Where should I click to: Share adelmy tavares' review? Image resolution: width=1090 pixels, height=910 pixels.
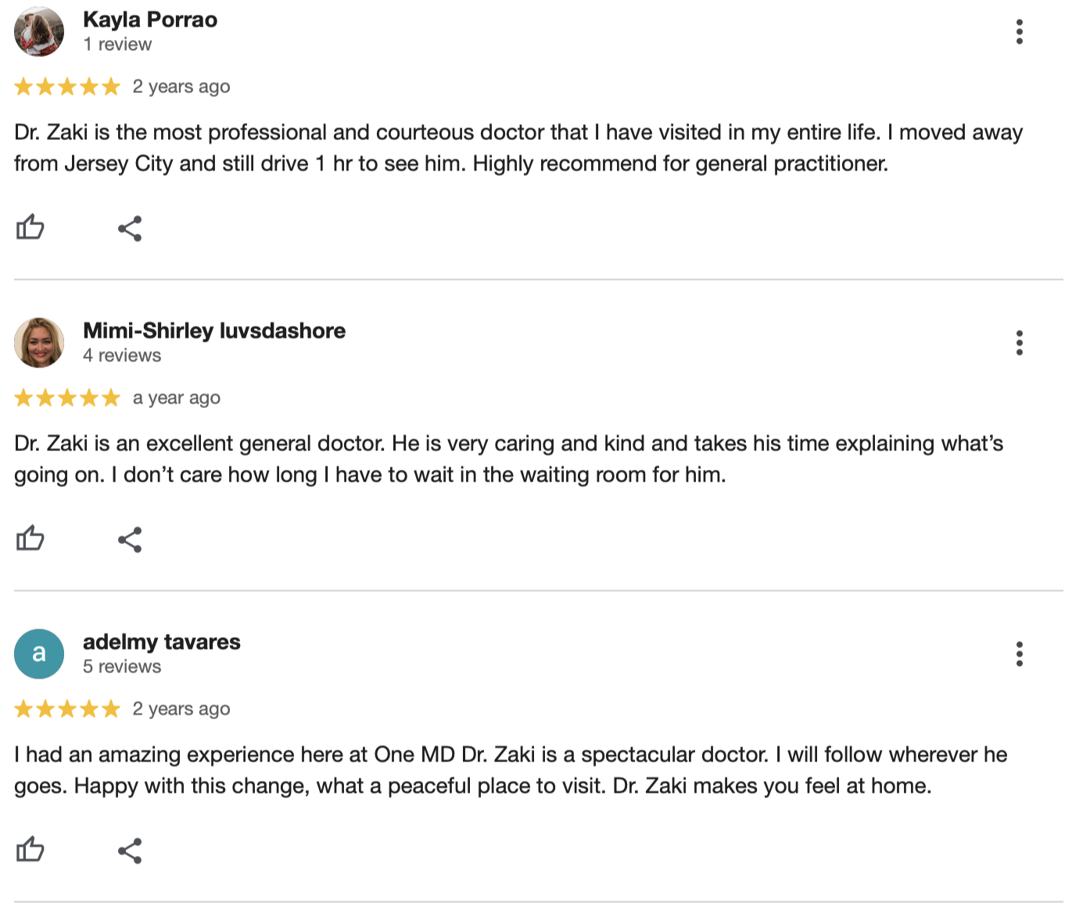tap(130, 851)
